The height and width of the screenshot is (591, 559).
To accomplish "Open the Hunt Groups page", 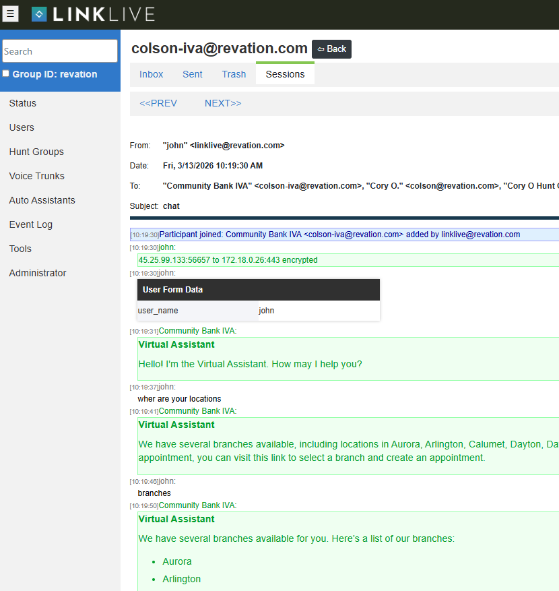I will pos(36,152).
